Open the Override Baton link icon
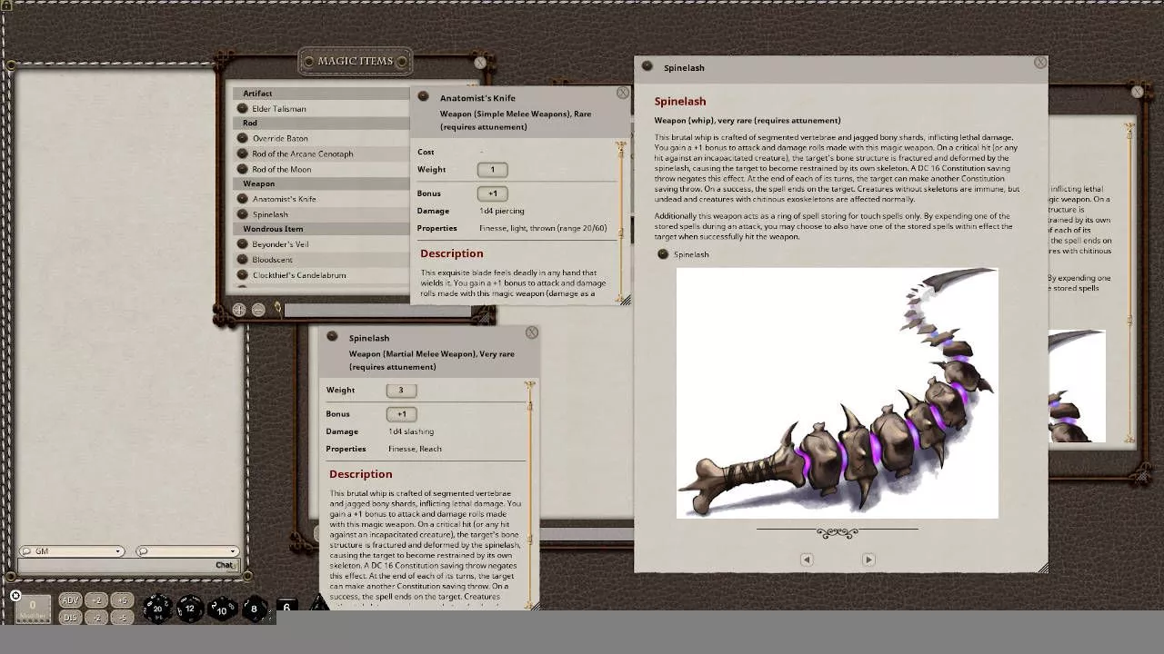Image resolution: width=1164 pixels, height=654 pixels. point(242,138)
